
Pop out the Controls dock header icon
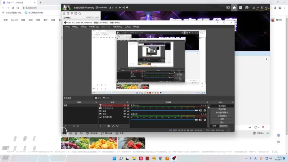tap(233, 102)
